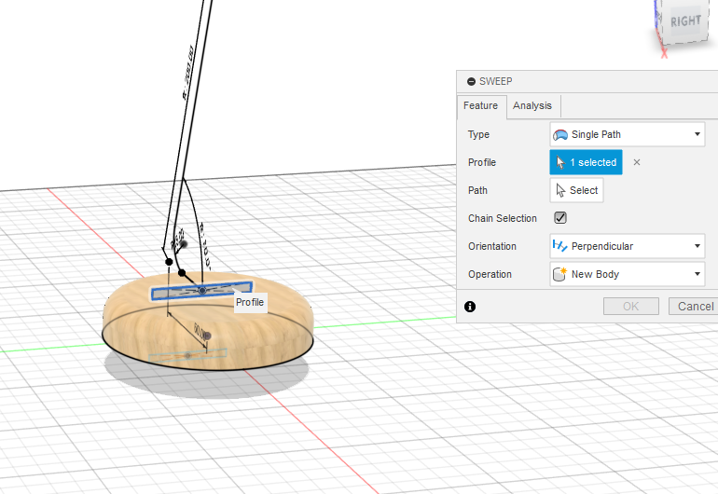Clear the Profile selection with the X
The image size is (718, 494).
(637, 162)
